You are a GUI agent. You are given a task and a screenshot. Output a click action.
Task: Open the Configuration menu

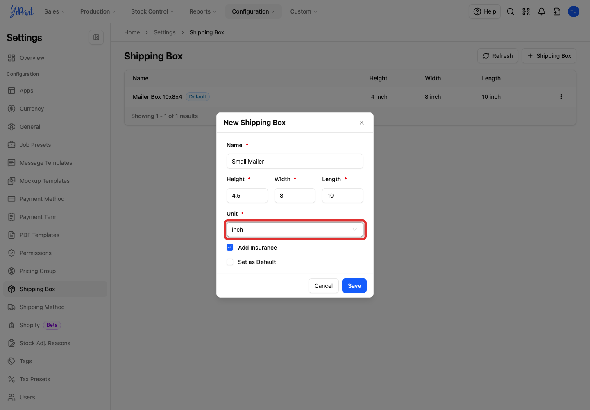coord(253,11)
